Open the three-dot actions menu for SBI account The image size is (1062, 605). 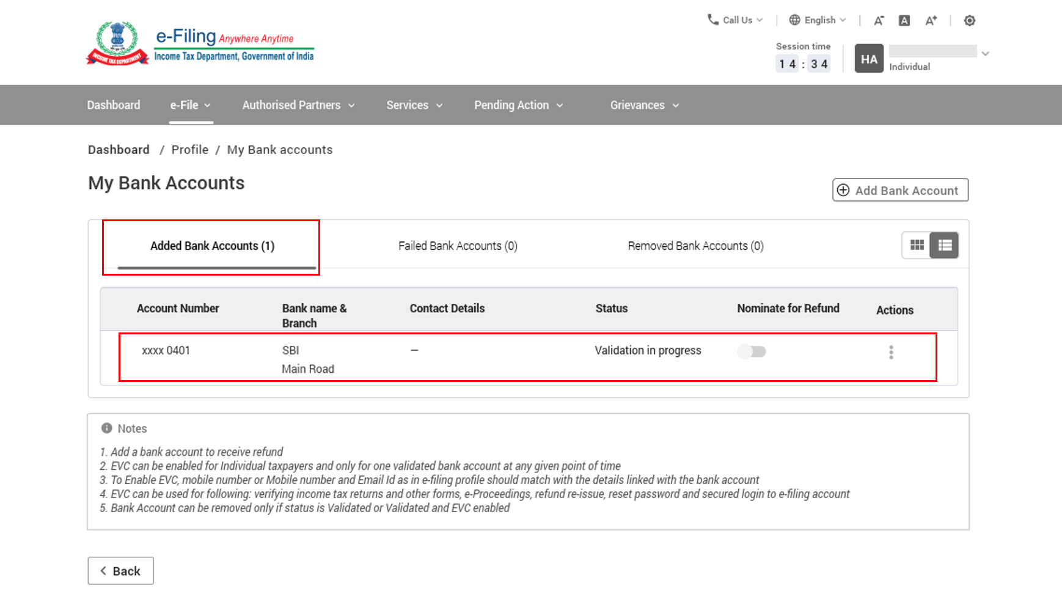pyautogui.click(x=891, y=352)
